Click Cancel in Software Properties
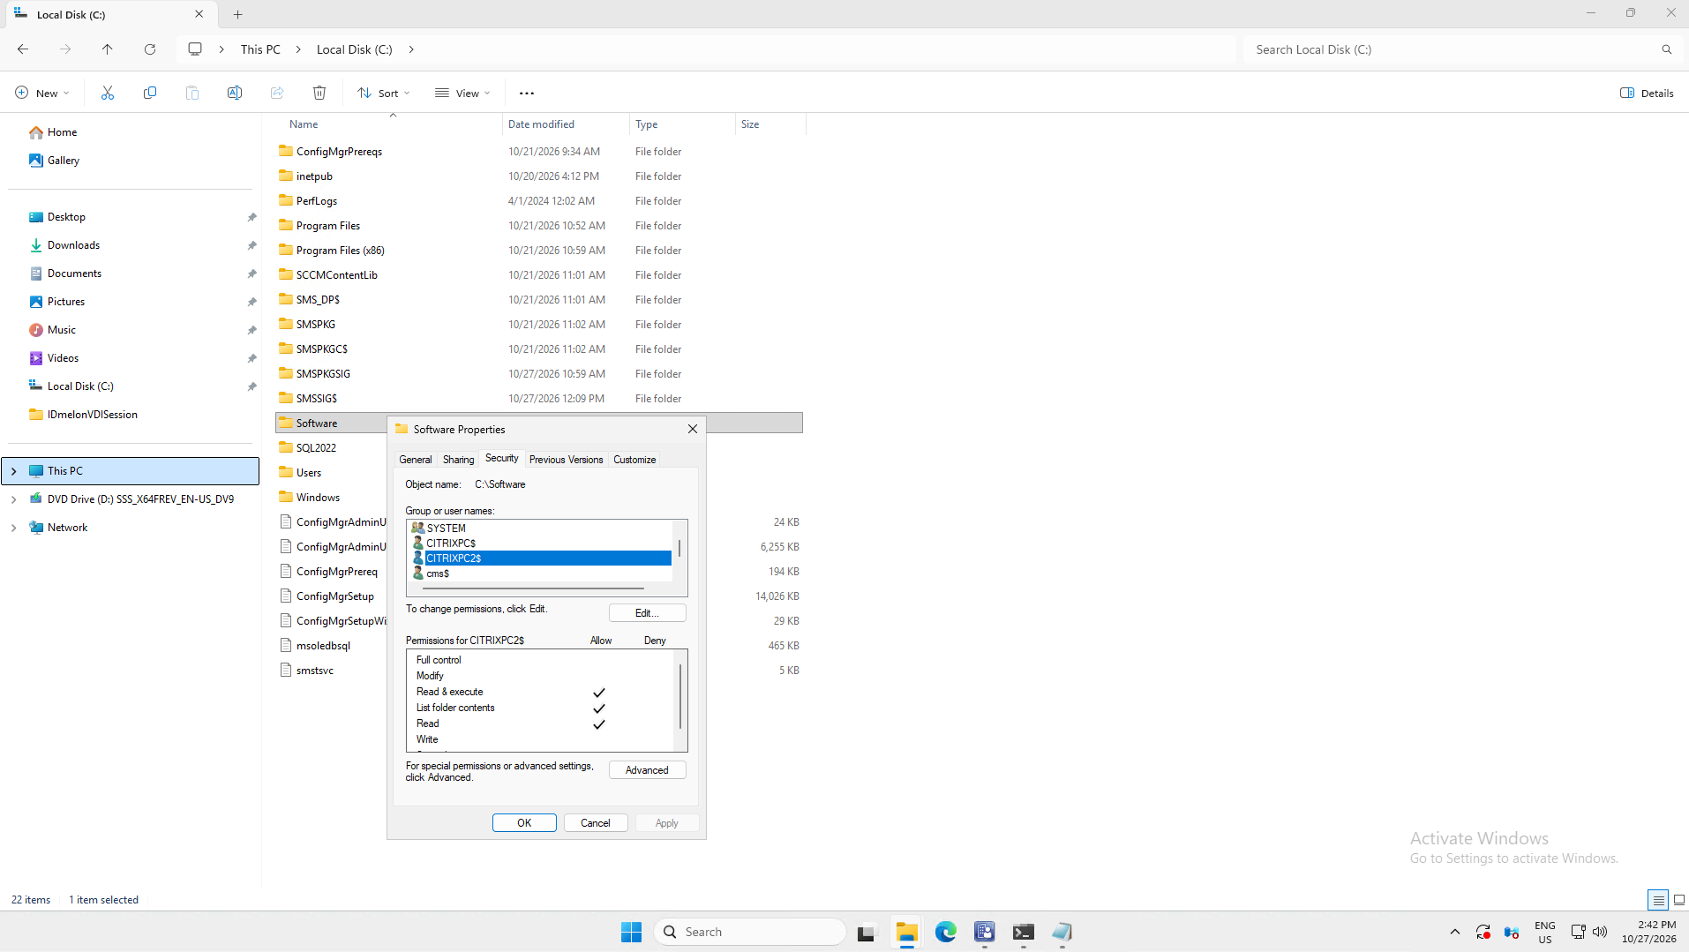The height and width of the screenshot is (952, 1689). point(596,823)
